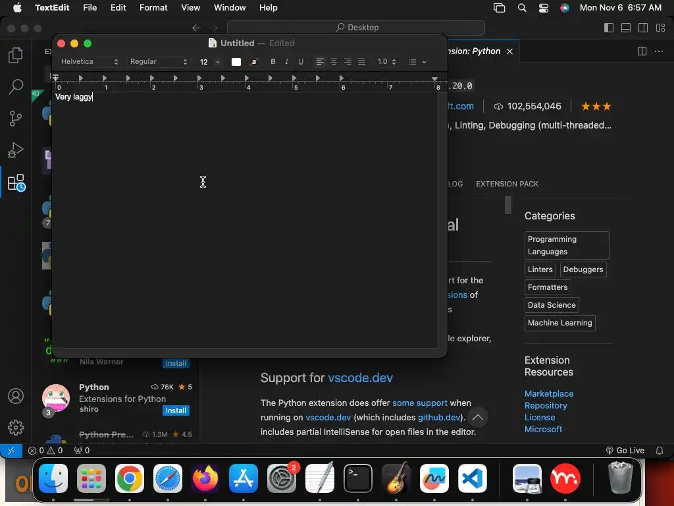Open the Edit menu
Image resolution: width=674 pixels, height=506 pixels.
[x=118, y=7]
